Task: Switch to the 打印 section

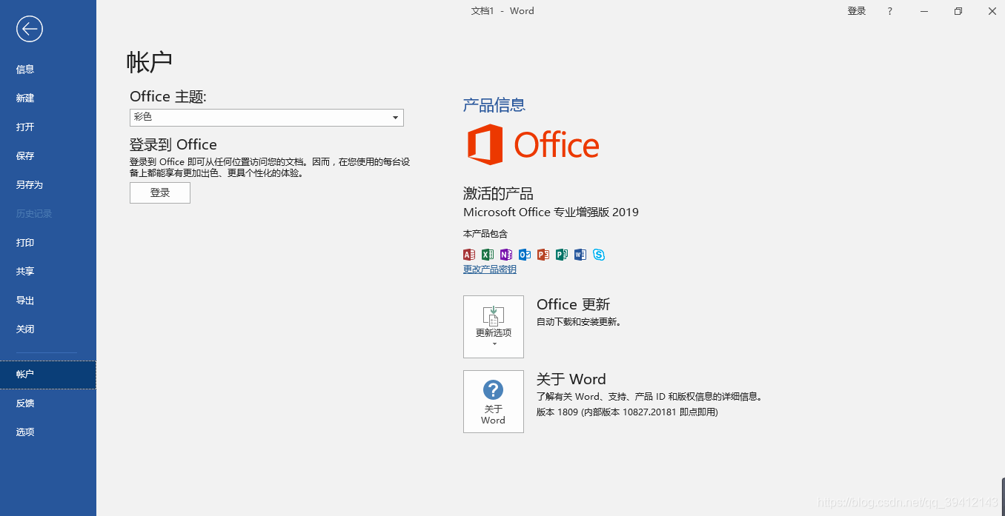Action: [24, 242]
